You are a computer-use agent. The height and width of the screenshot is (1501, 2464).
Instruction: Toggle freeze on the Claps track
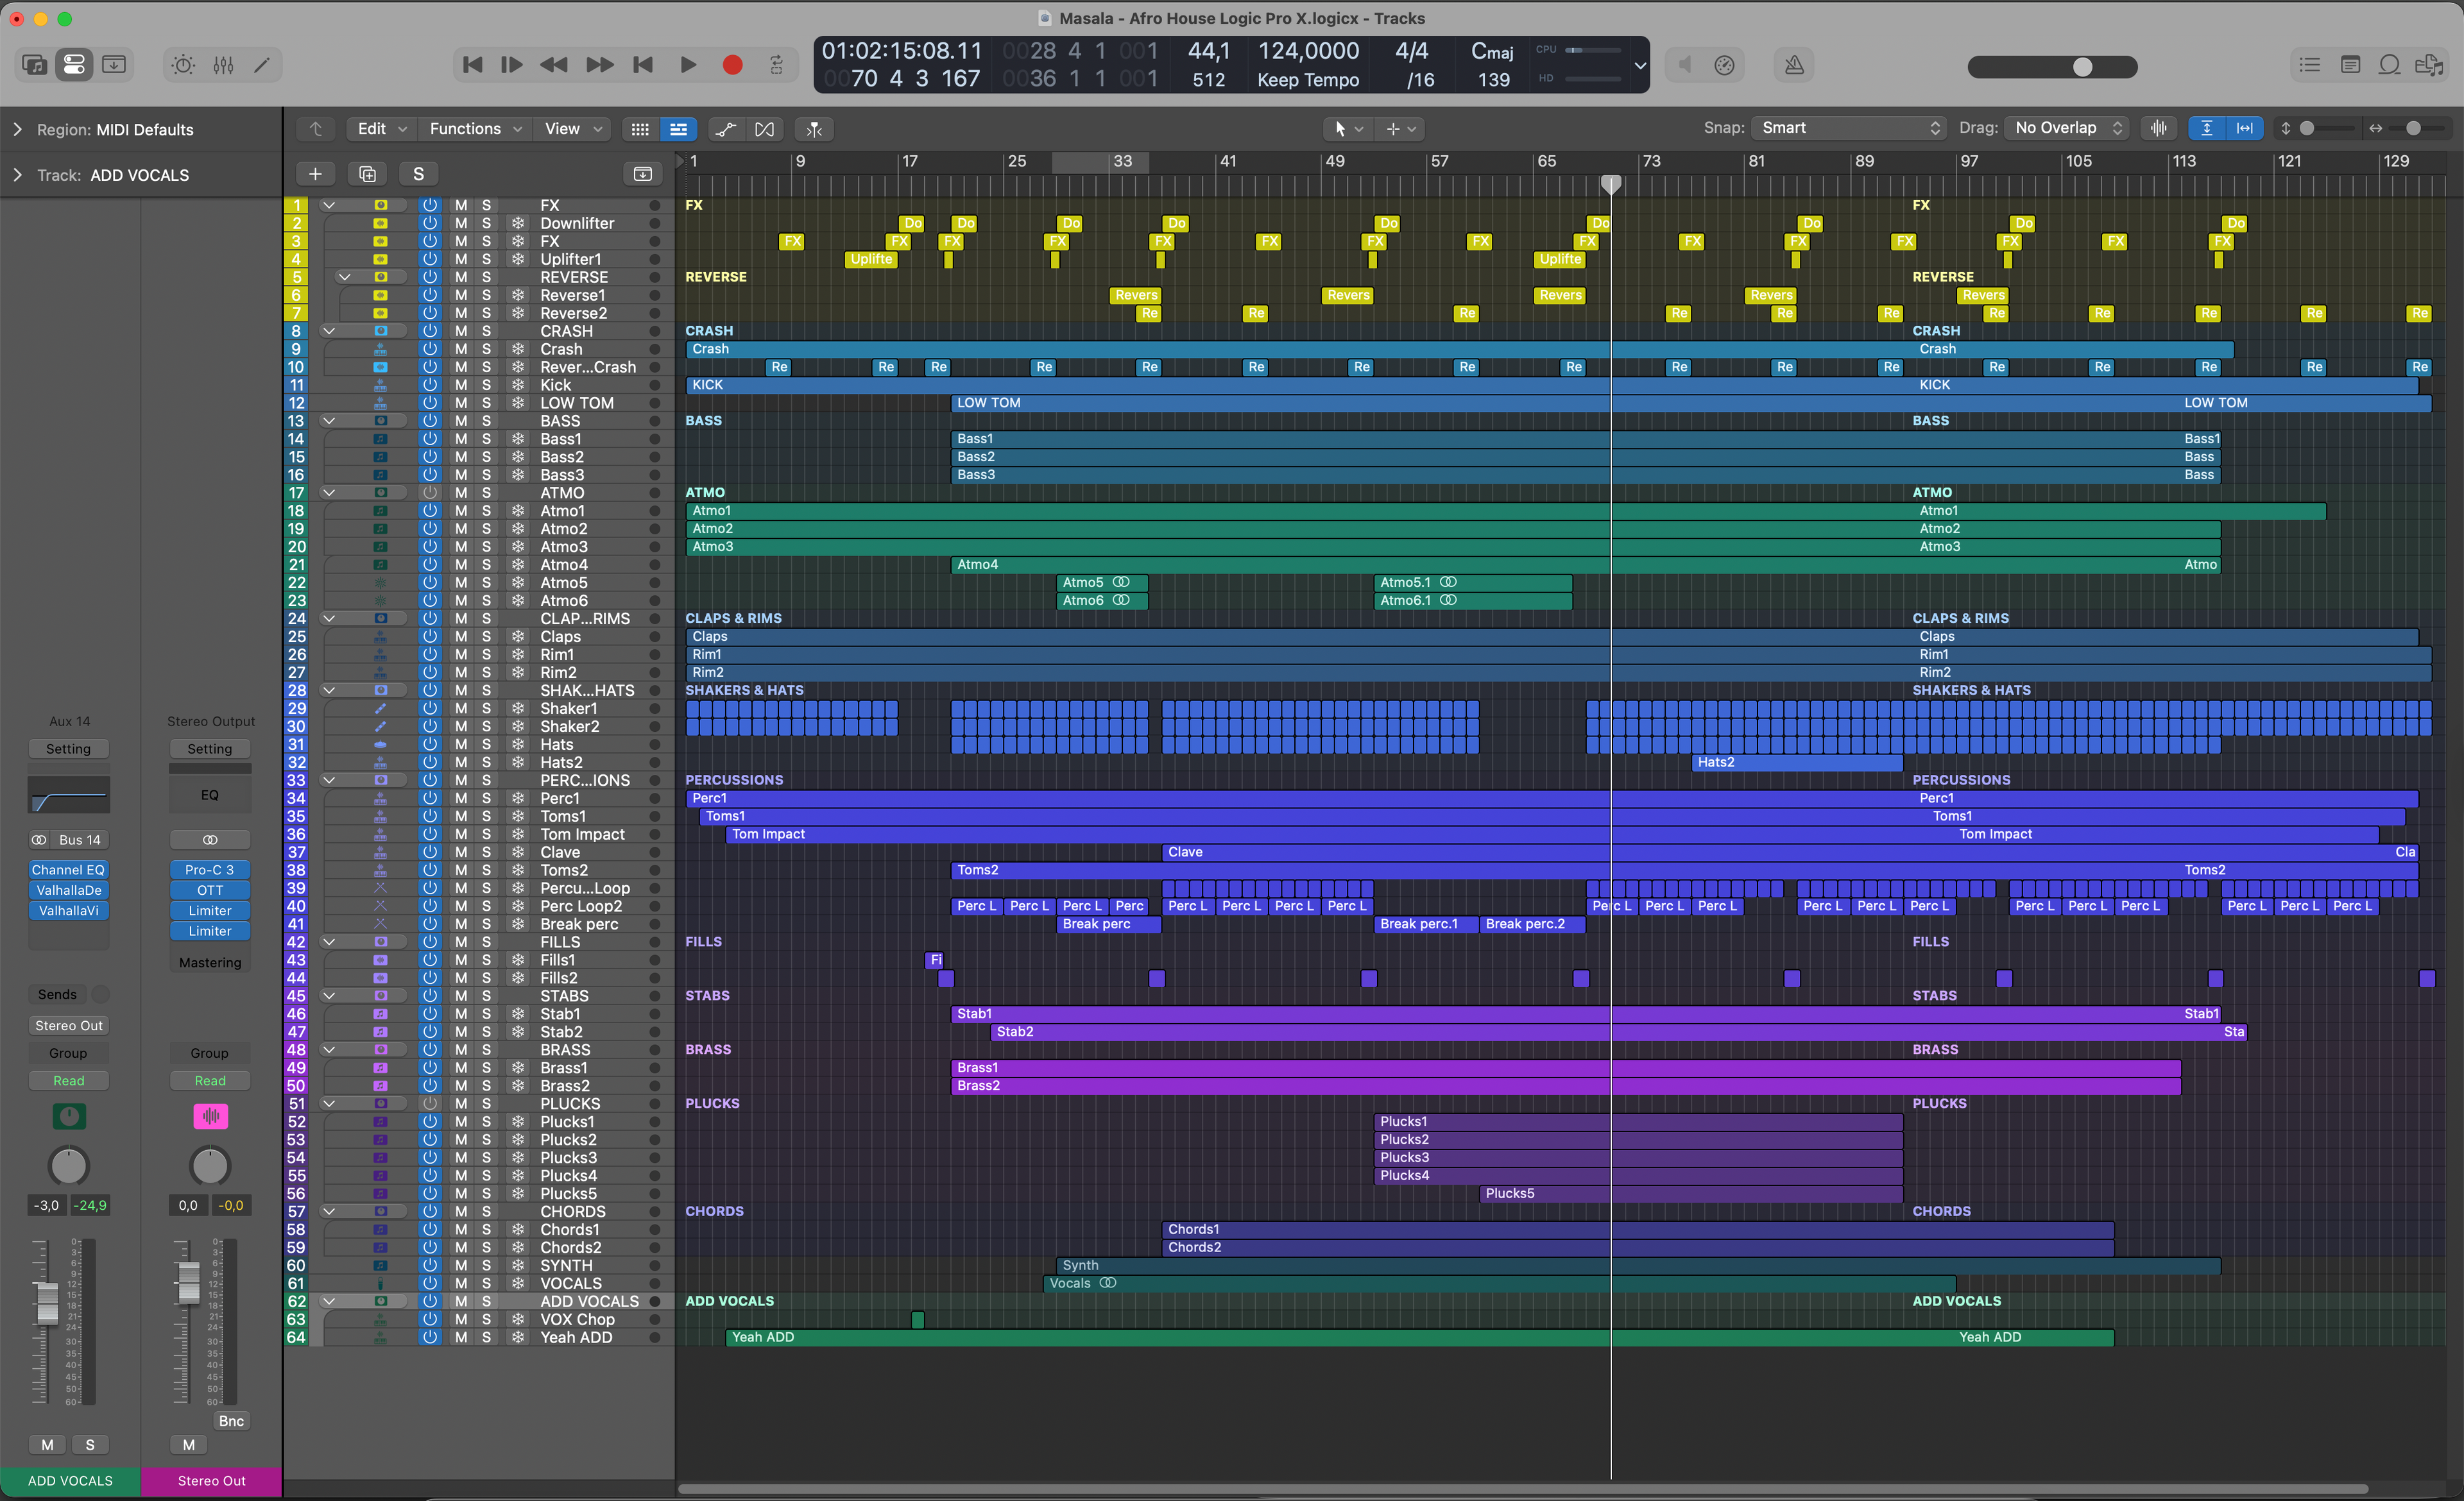click(518, 636)
